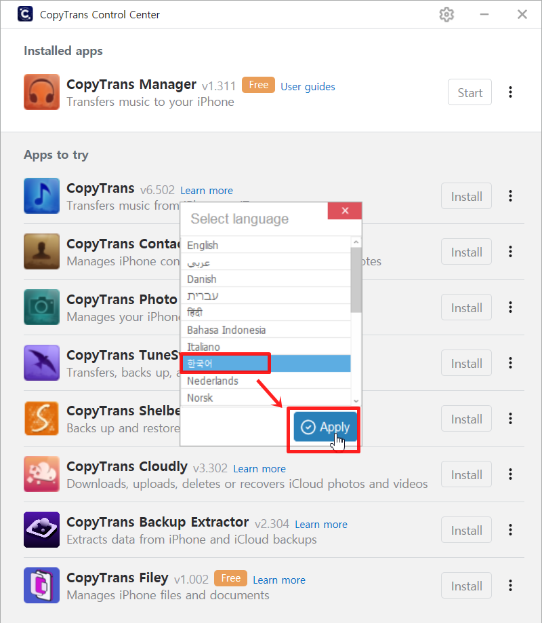Image resolution: width=542 pixels, height=623 pixels.
Task: Open Learn more link for CopyTrans Filey
Action: 279,580
